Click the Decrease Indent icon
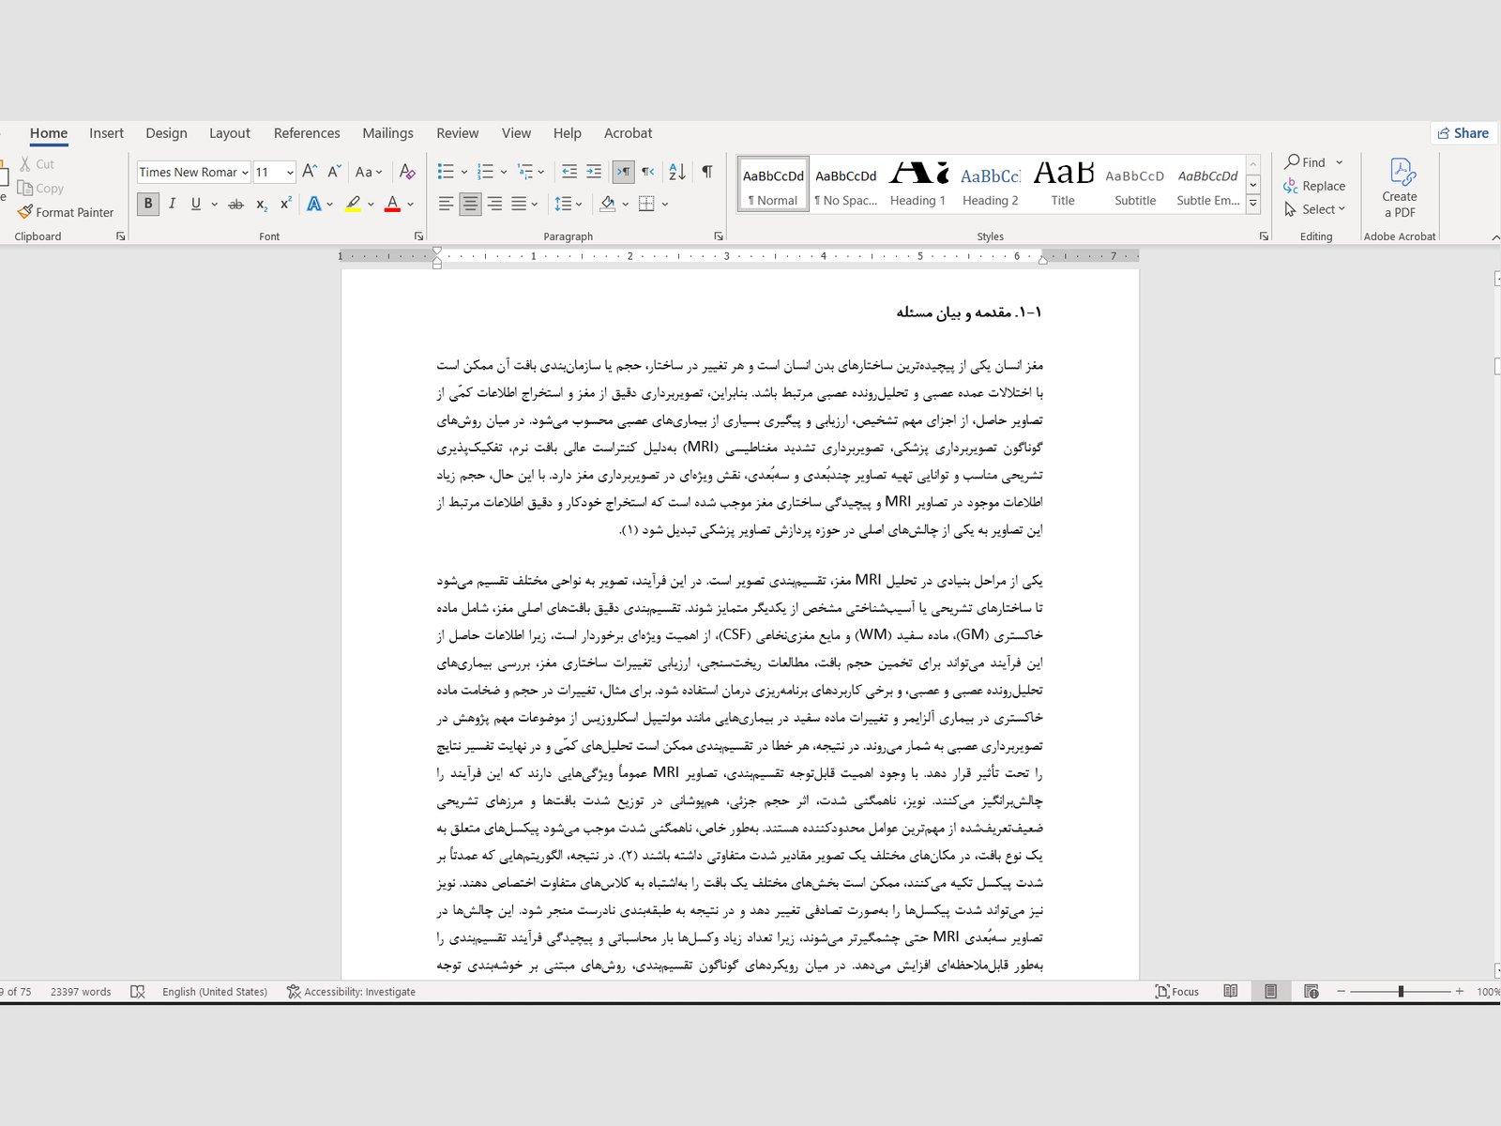Screen dimensions: 1501x1126 tap(569, 172)
